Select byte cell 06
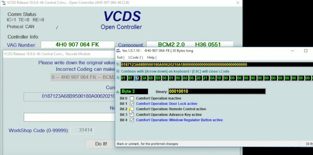This screenshot has height=155, width=313. point(192,78)
